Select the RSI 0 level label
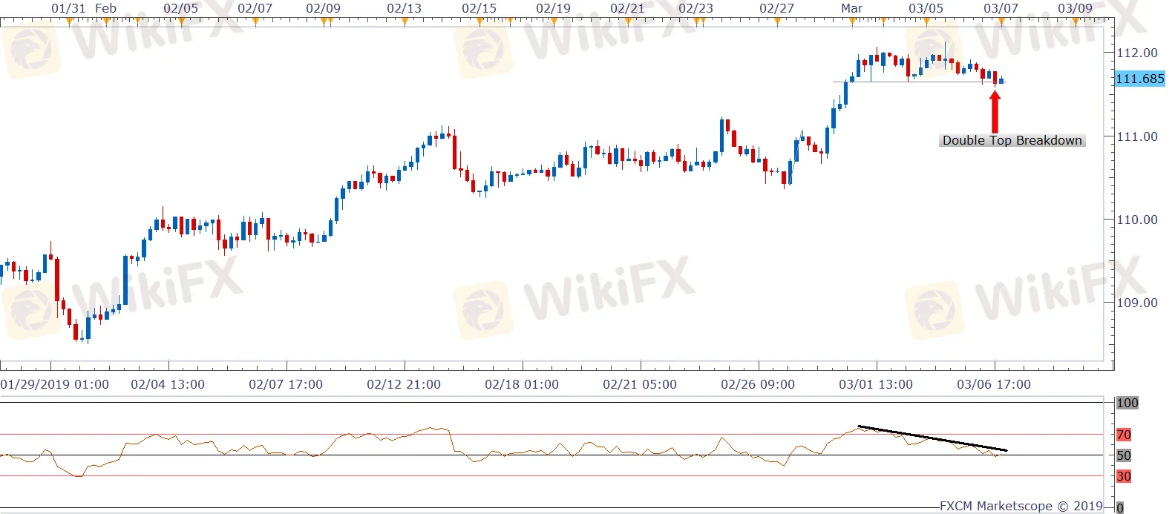This screenshot has height=514, width=1175. coord(1120,508)
